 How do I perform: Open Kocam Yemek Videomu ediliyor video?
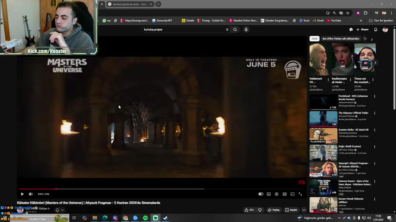[324, 204]
